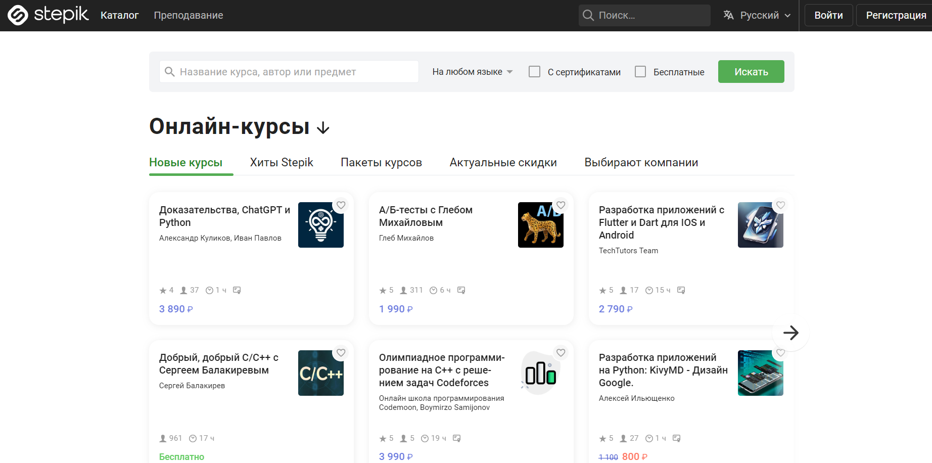Click certificate icon on ChatGPT и Python card
The height and width of the screenshot is (463, 932).
coord(237,290)
